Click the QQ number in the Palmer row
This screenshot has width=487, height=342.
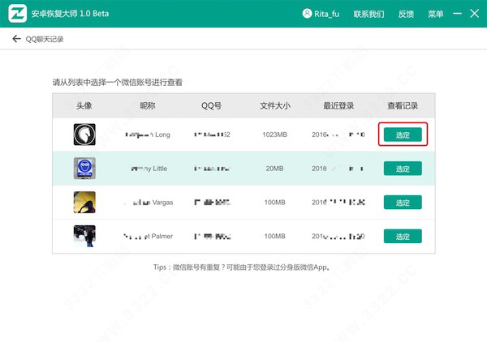tap(212, 237)
